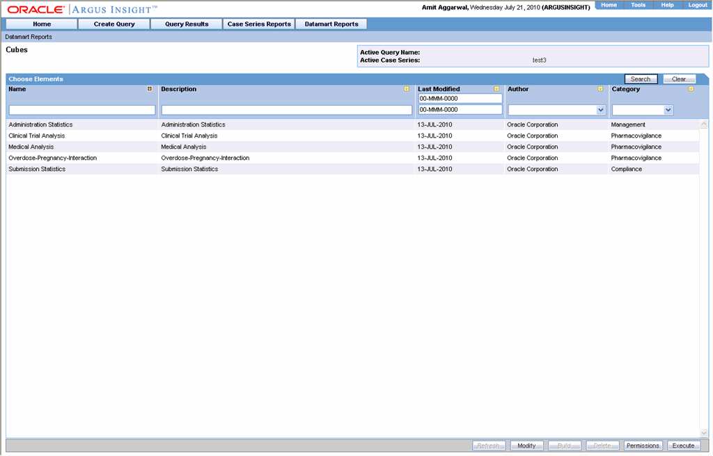
Task: Click Oracle Corporation in Administration Statistics row
Action: coord(533,124)
